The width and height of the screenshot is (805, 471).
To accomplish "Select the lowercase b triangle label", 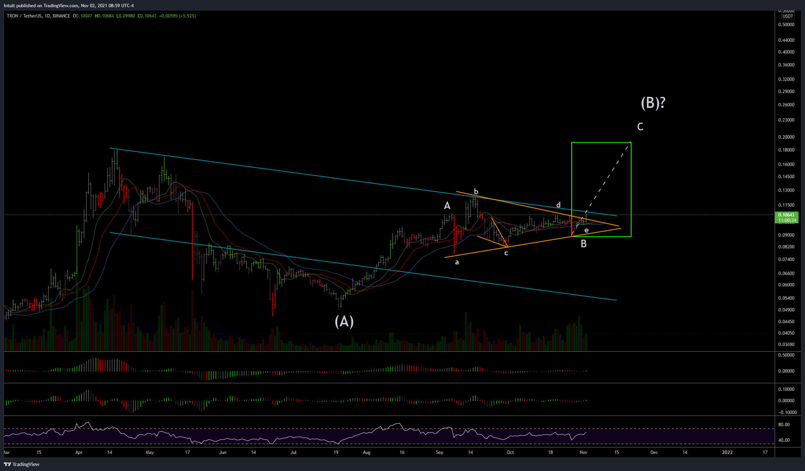I will pyautogui.click(x=476, y=191).
